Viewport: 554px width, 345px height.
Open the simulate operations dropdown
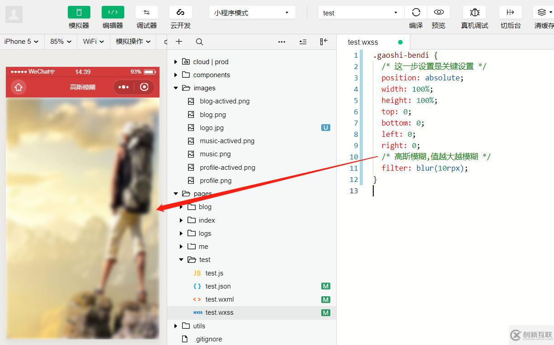[x=133, y=42]
